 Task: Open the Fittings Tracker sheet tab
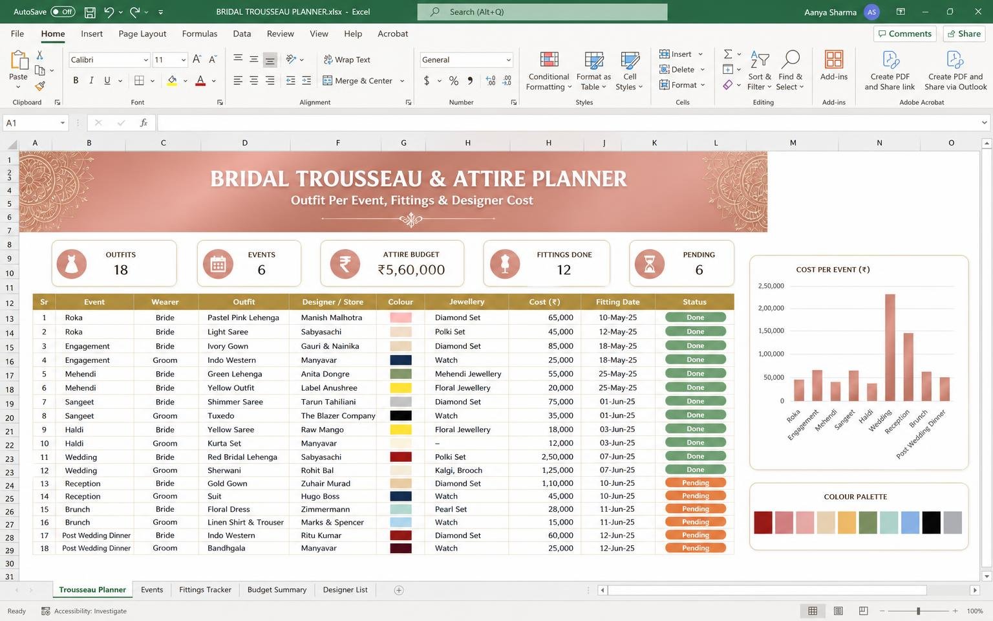[x=205, y=590]
